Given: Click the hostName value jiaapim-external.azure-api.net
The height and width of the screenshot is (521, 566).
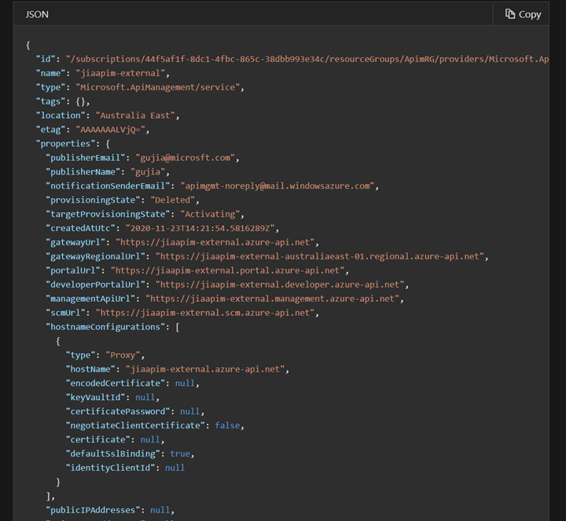Looking at the screenshot, I should [208, 369].
